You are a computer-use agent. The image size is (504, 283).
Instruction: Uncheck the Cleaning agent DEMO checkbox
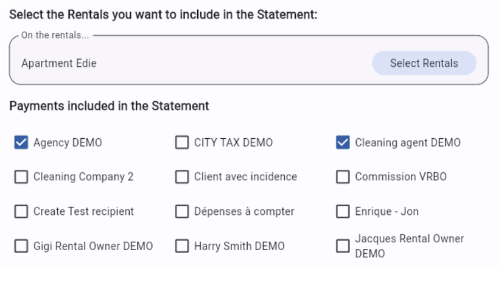[x=343, y=142]
